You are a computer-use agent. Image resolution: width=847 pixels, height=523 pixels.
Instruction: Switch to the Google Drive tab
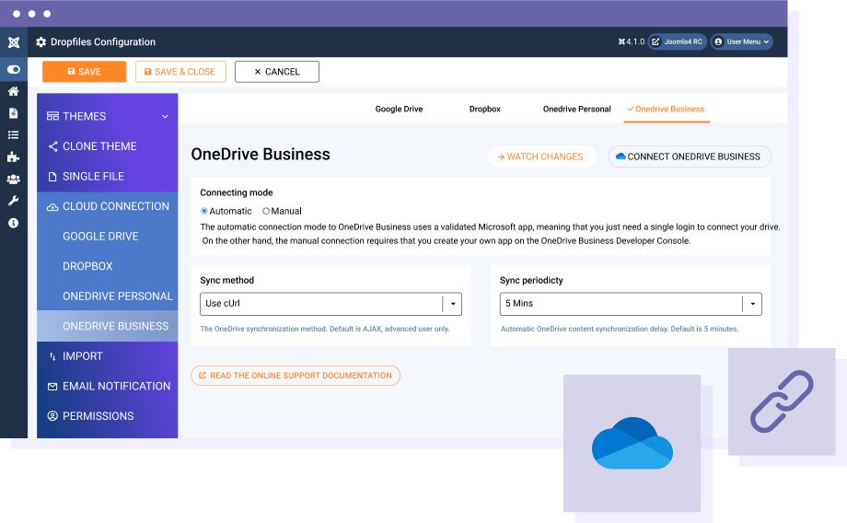pyautogui.click(x=399, y=110)
